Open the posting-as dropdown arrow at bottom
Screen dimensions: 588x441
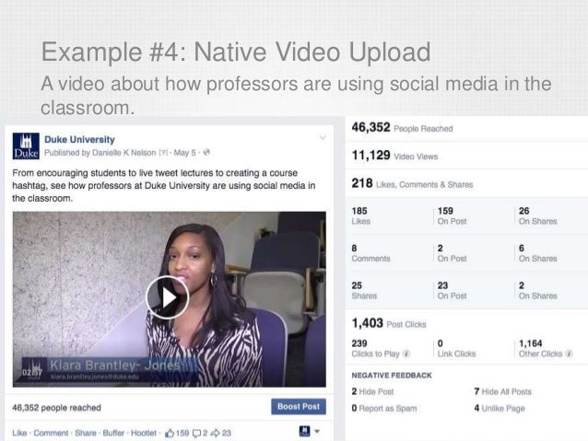point(317,431)
